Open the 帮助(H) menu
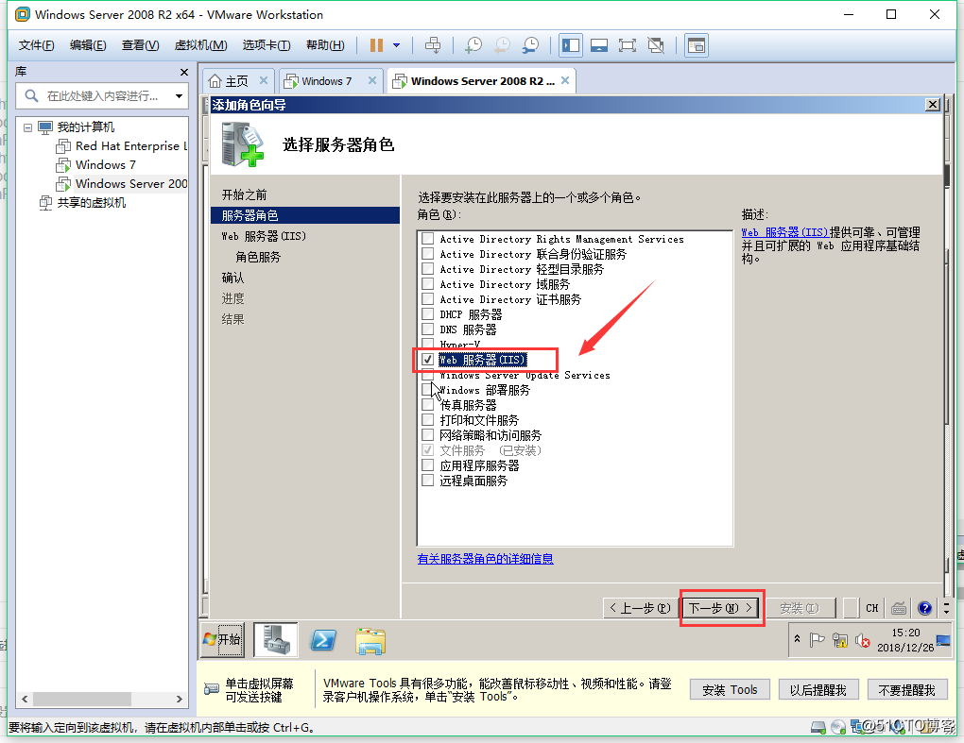The width and height of the screenshot is (964, 743). [325, 45]
